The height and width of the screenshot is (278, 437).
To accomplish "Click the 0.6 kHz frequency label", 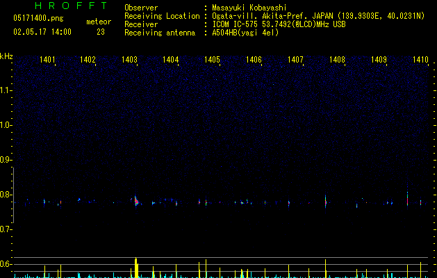I will click(x=6, y=264).
